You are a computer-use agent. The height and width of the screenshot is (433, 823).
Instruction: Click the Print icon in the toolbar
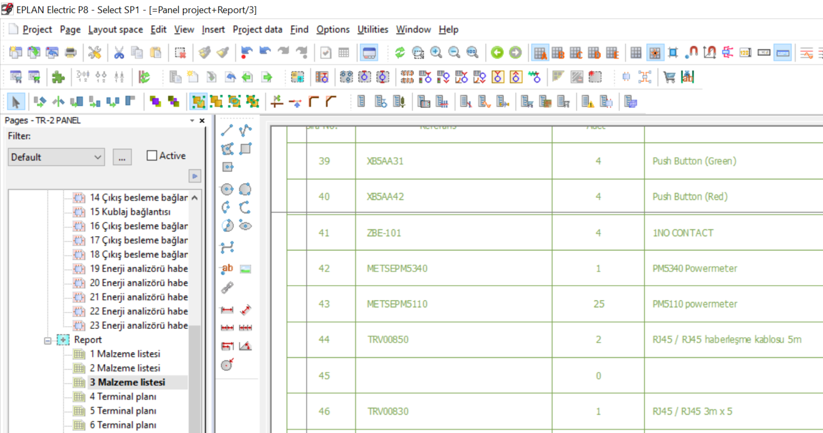pos(71,53)
